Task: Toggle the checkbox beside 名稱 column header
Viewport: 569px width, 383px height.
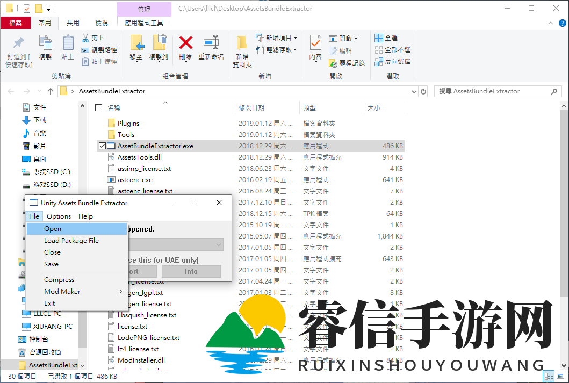Action: point(100,107)
